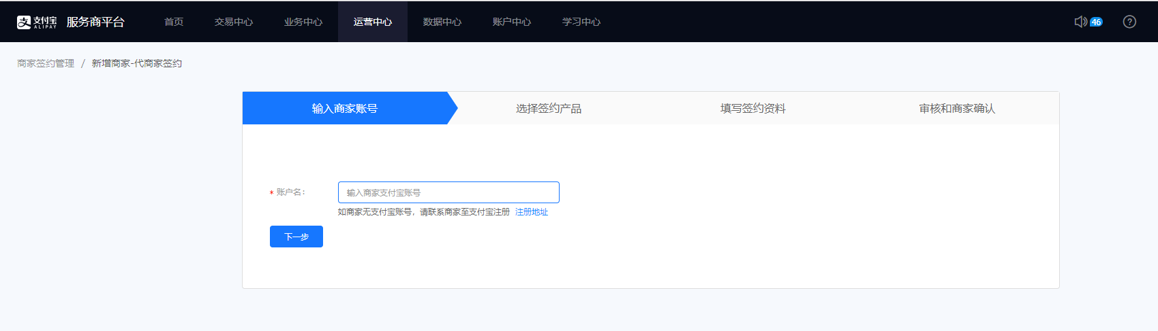This screenshot has height=331, width=1158.
Task: Click the 服务商平台 title text
Action: pos(95,22)
